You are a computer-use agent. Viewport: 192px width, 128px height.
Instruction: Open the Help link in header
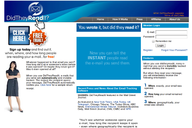pyautogui.click(x=182, y=15)
